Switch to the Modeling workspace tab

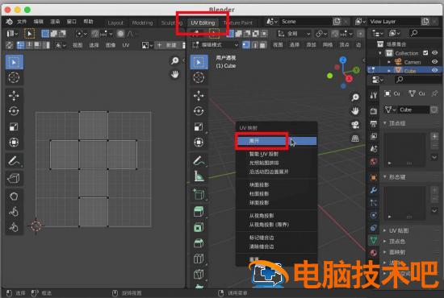(142, 23)
